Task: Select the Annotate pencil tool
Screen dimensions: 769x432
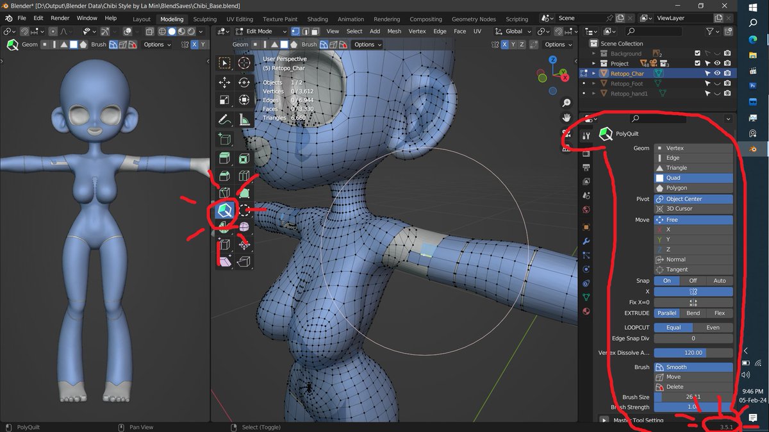Action: coord(225,119)
